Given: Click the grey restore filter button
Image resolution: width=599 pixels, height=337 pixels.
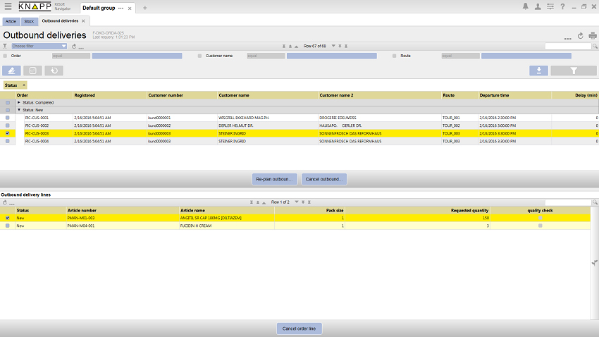Looking at the screenshot, I should pyautogui.click(x=54, y=71).
